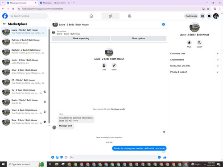The image size is (223, 167).
Task: Click Mark as pending button
Action: tap(81, 38)
